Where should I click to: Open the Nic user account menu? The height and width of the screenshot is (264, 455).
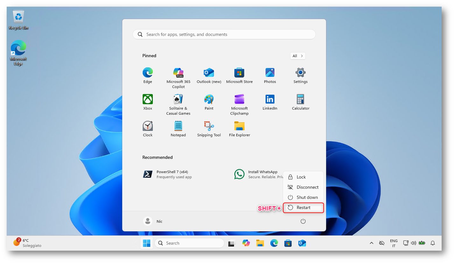click(x=153, y=221)
